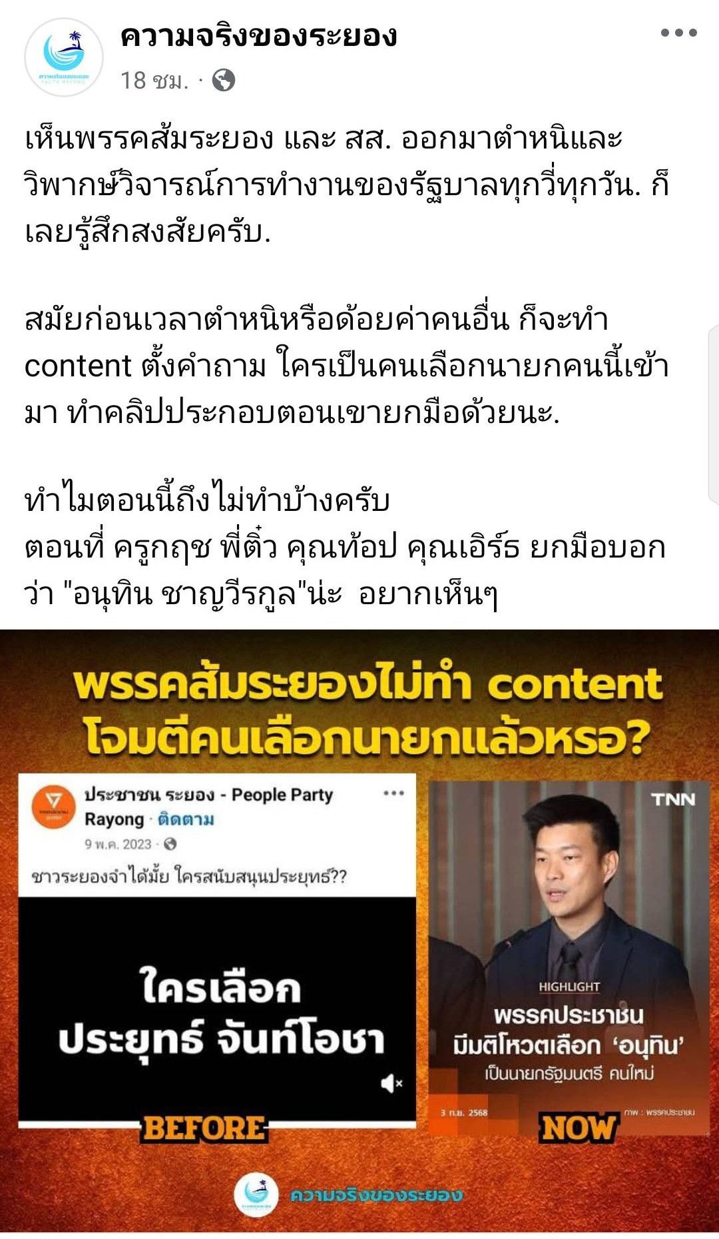Open three-dot menu of People Party Rayong post
This screenshot has height=1239, width=719.
(393, 793)
